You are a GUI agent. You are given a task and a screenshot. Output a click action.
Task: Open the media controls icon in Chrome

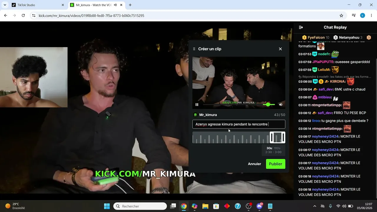pos(354,16)
